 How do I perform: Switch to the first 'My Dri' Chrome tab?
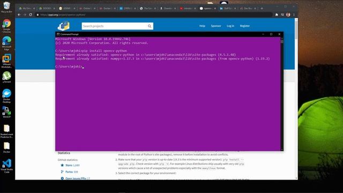[26, 9]
